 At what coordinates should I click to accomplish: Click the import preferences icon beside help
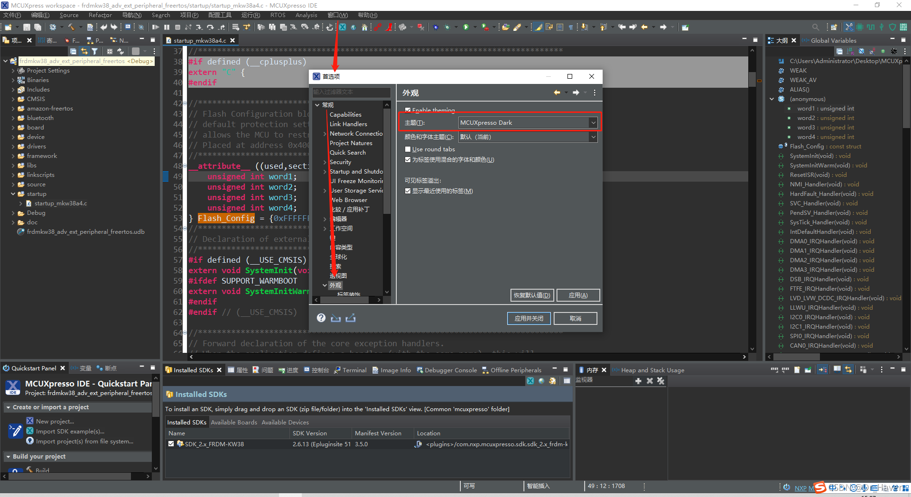point(336,318)
